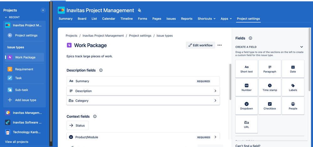Choose the Date field type
This screenshot has height=147, width=313.
[x=293, y=69]
